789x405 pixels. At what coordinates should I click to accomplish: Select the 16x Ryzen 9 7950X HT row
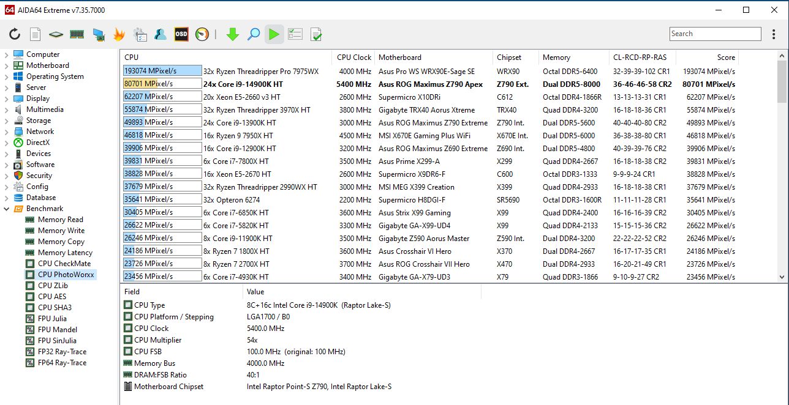tap(429, 135)
